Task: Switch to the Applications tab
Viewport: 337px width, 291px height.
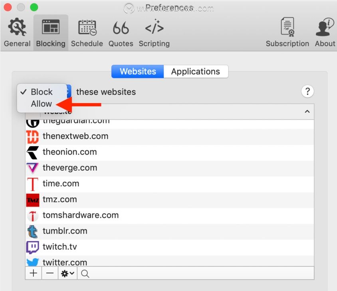Action: coord(196,72)
